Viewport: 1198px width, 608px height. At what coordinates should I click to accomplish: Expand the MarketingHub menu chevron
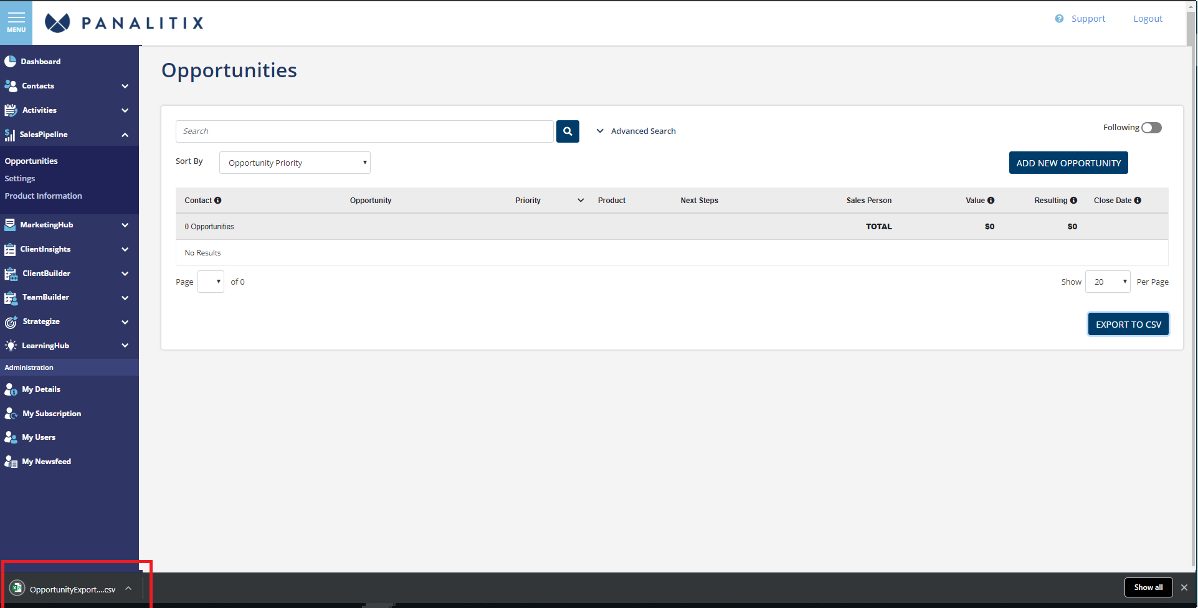pyautogui.click(x=125, y=225)
